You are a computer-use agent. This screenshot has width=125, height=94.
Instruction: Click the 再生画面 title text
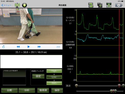(x=62, y=5)
